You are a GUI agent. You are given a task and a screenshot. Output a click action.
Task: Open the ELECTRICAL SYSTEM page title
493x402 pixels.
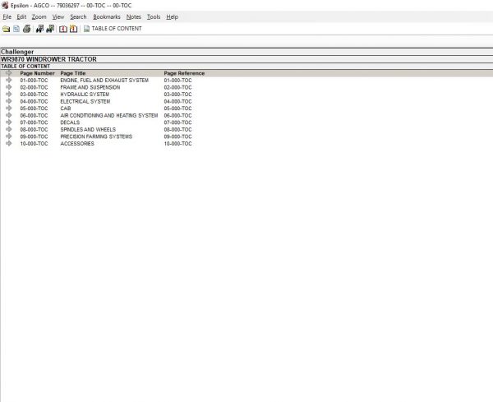pyautogui.click(x=85, y=101)
